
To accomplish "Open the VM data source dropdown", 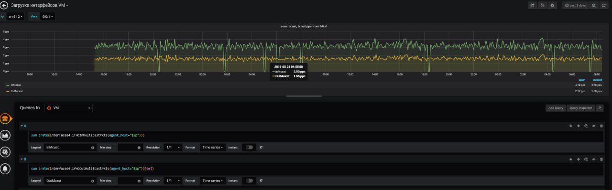I will [x=68, y=108].
